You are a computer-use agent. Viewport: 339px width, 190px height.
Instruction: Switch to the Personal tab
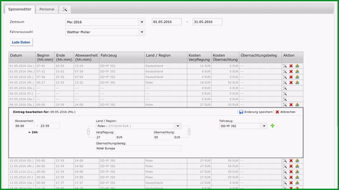click(47, 9)
